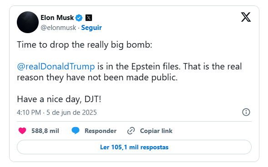Open the @realDonaldTrump mention
Screen dimensions: 268x167
[56, 66]
